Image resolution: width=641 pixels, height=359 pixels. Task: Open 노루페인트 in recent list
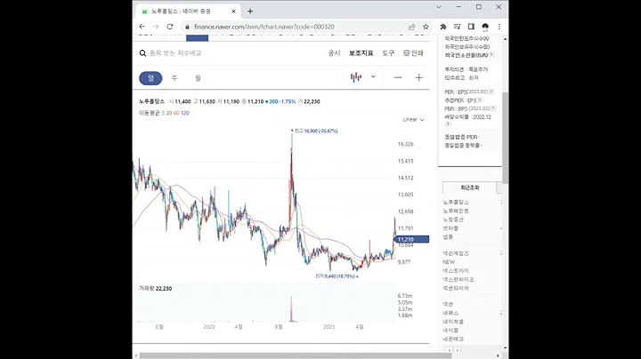tap(456, 211)
